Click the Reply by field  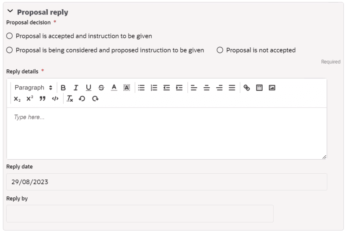140,214
